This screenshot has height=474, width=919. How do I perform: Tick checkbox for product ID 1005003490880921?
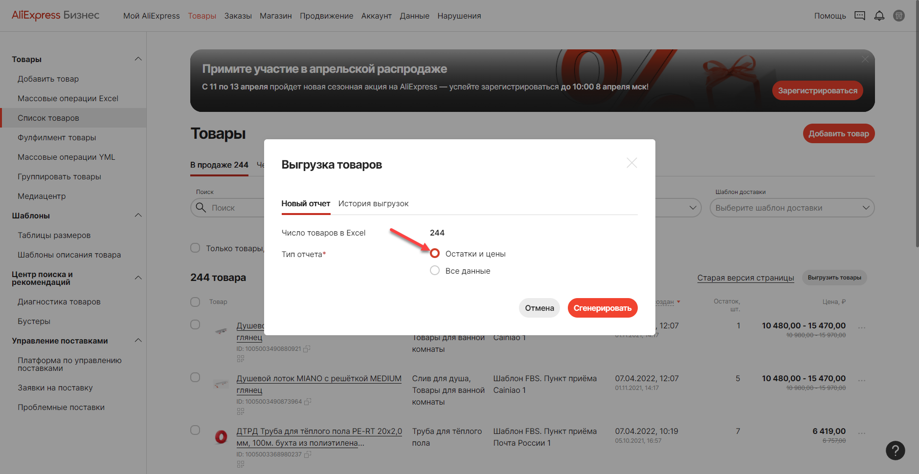(x=195, y=324)
